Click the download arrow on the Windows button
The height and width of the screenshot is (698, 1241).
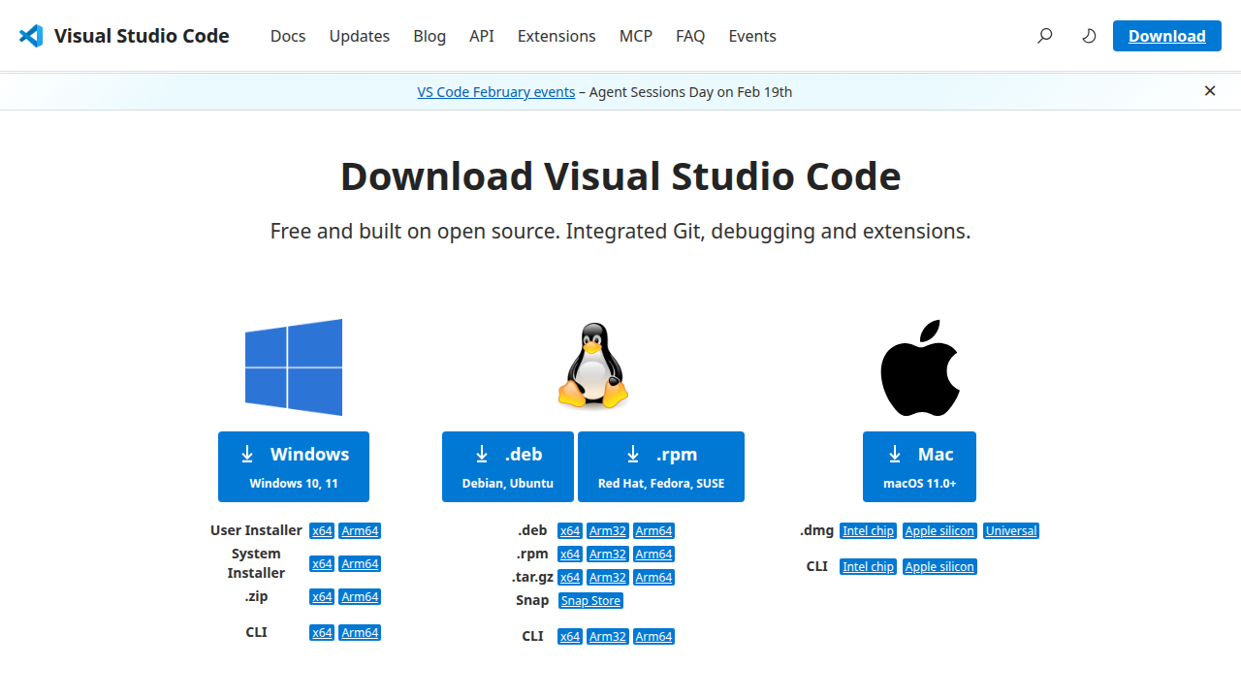click(248, 454)
